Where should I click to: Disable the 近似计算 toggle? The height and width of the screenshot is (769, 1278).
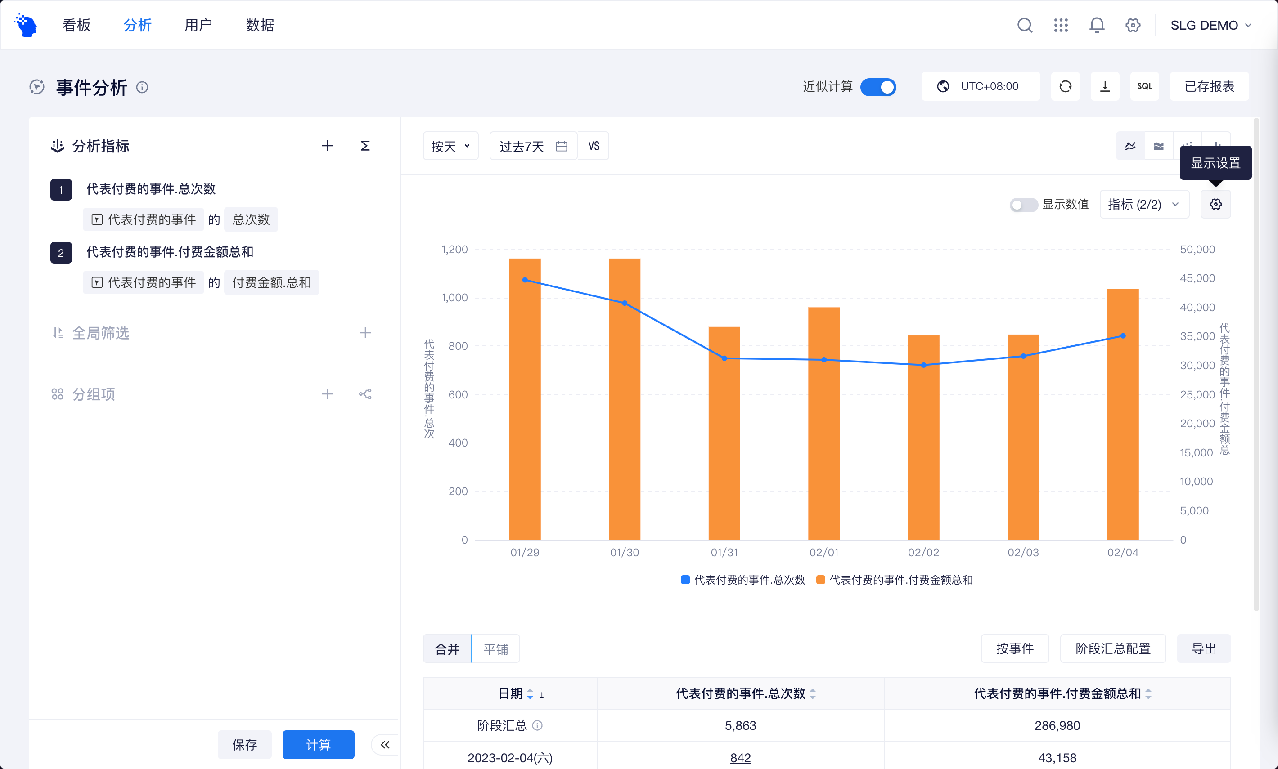coord(878,86)
